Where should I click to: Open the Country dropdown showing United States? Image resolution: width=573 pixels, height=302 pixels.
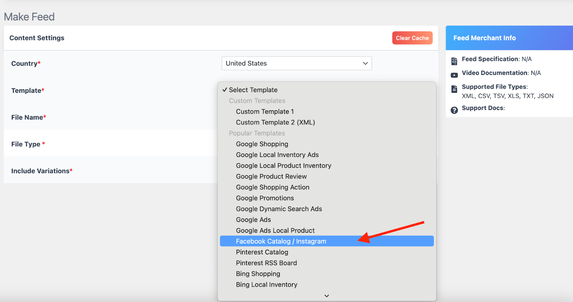[x=297, y=63]
